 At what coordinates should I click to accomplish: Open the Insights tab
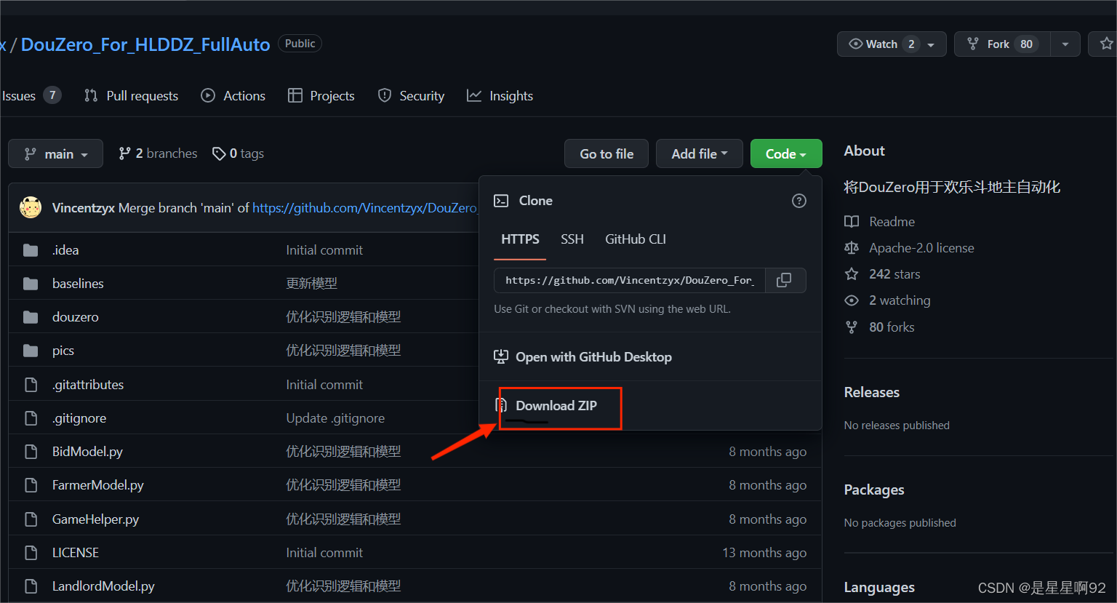click(500, 95)
